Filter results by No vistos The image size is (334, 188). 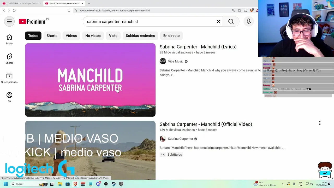pyautogui.click(x=93, y=36)
